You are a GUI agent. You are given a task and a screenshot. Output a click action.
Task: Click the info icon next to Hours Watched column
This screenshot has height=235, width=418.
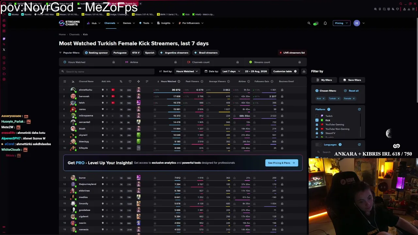click(179, 81)
